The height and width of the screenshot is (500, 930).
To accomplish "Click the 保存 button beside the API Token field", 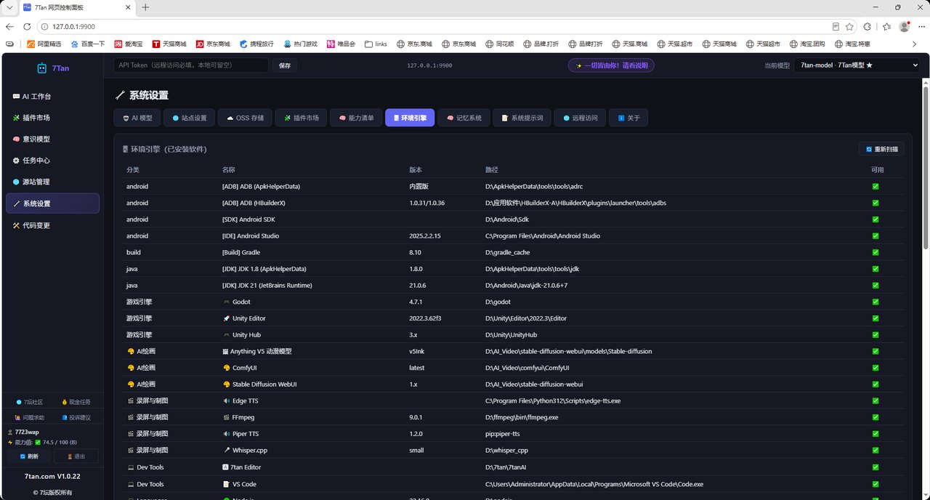I will point(285,65).
